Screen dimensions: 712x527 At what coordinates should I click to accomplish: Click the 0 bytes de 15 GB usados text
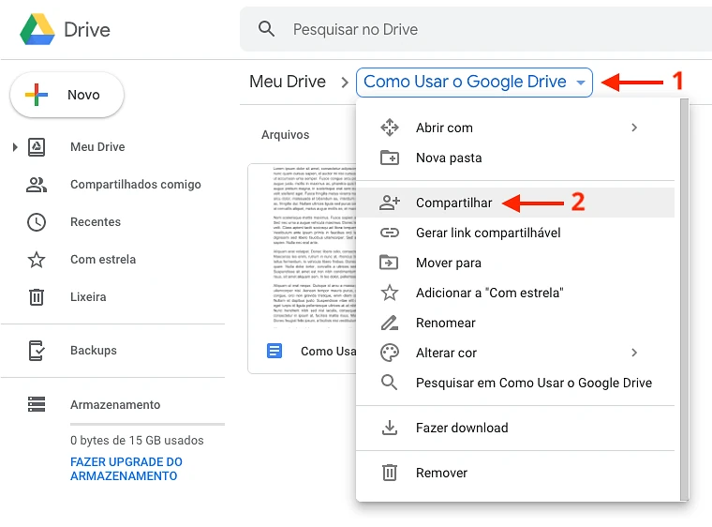(137, 440)
